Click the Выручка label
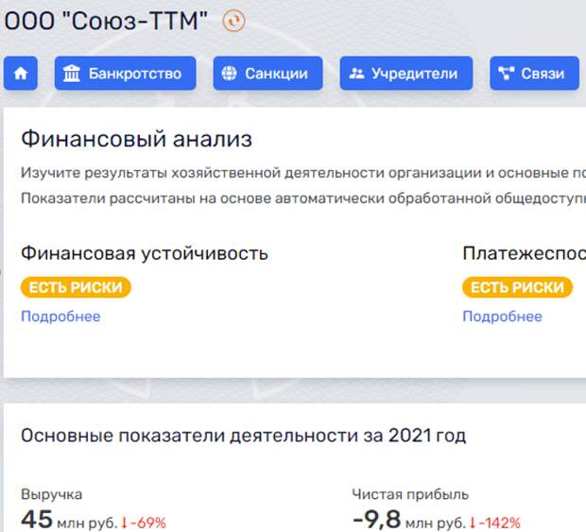Screen dimensions: 586x532 (x=52, y=494)
